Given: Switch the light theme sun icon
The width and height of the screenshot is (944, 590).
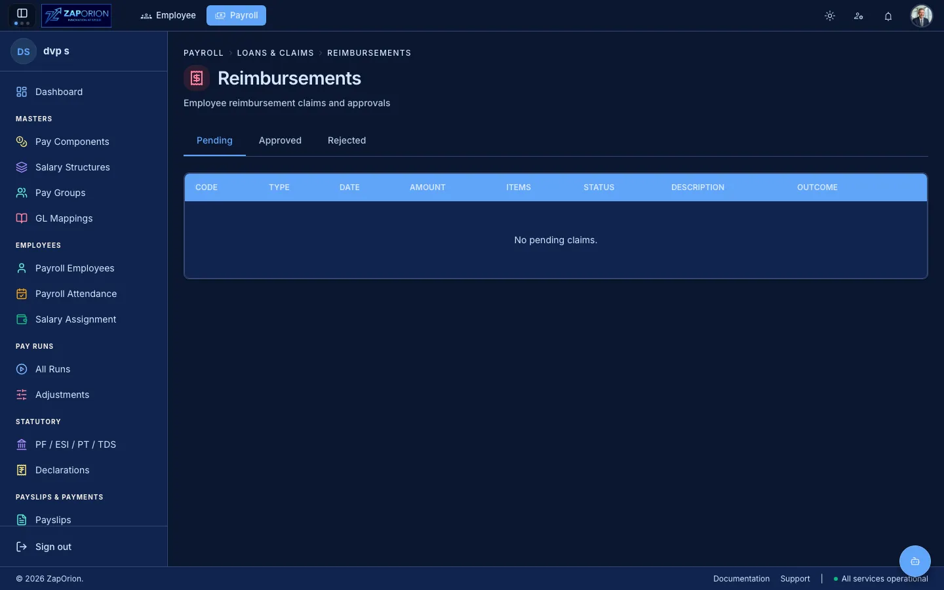Looking at the screenshot, I should (x=830, y=16).
